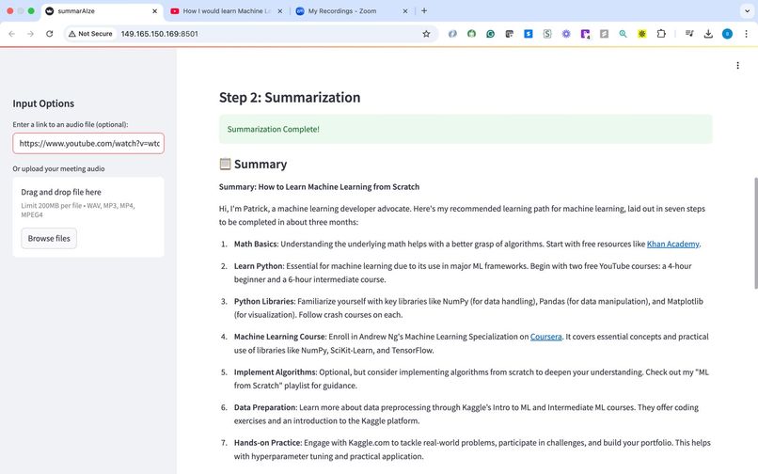Open the teal circular G extension icon
Image resolution: width=758 pixels, height=474 pixels.
(490, 34)
